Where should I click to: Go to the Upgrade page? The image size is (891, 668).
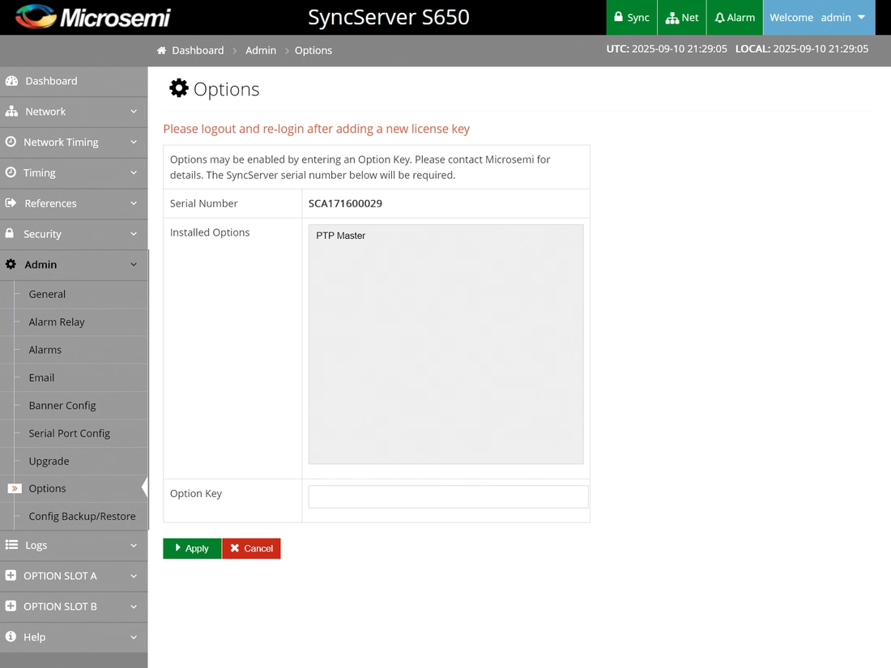tap(49, 462)
